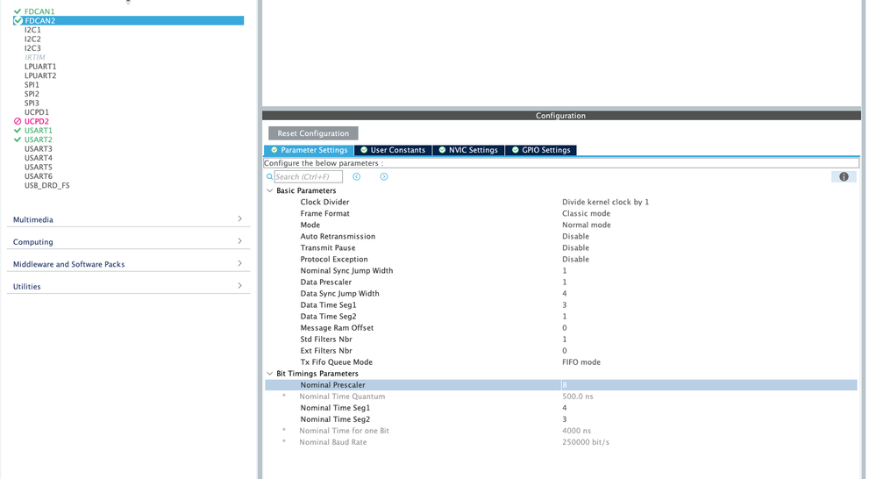This screenshot has width=876, height=479.
Task: Click the green check beside USART2
Action: 18,139
